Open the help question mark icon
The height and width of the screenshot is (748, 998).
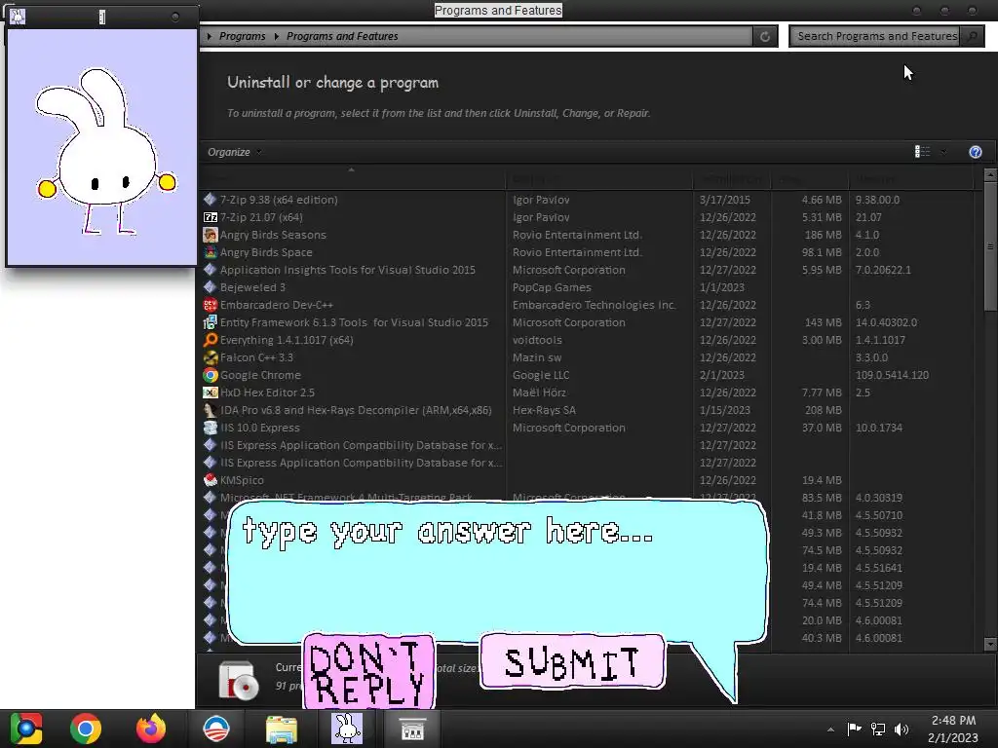point(975,152)
